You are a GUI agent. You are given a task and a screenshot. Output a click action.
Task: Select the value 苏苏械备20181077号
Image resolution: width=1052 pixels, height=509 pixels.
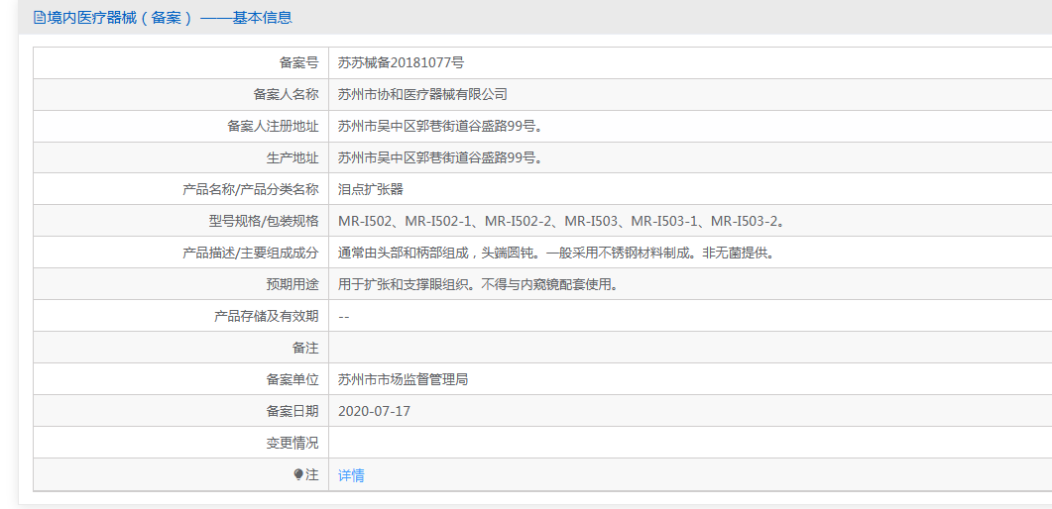[x=402, y=63]
